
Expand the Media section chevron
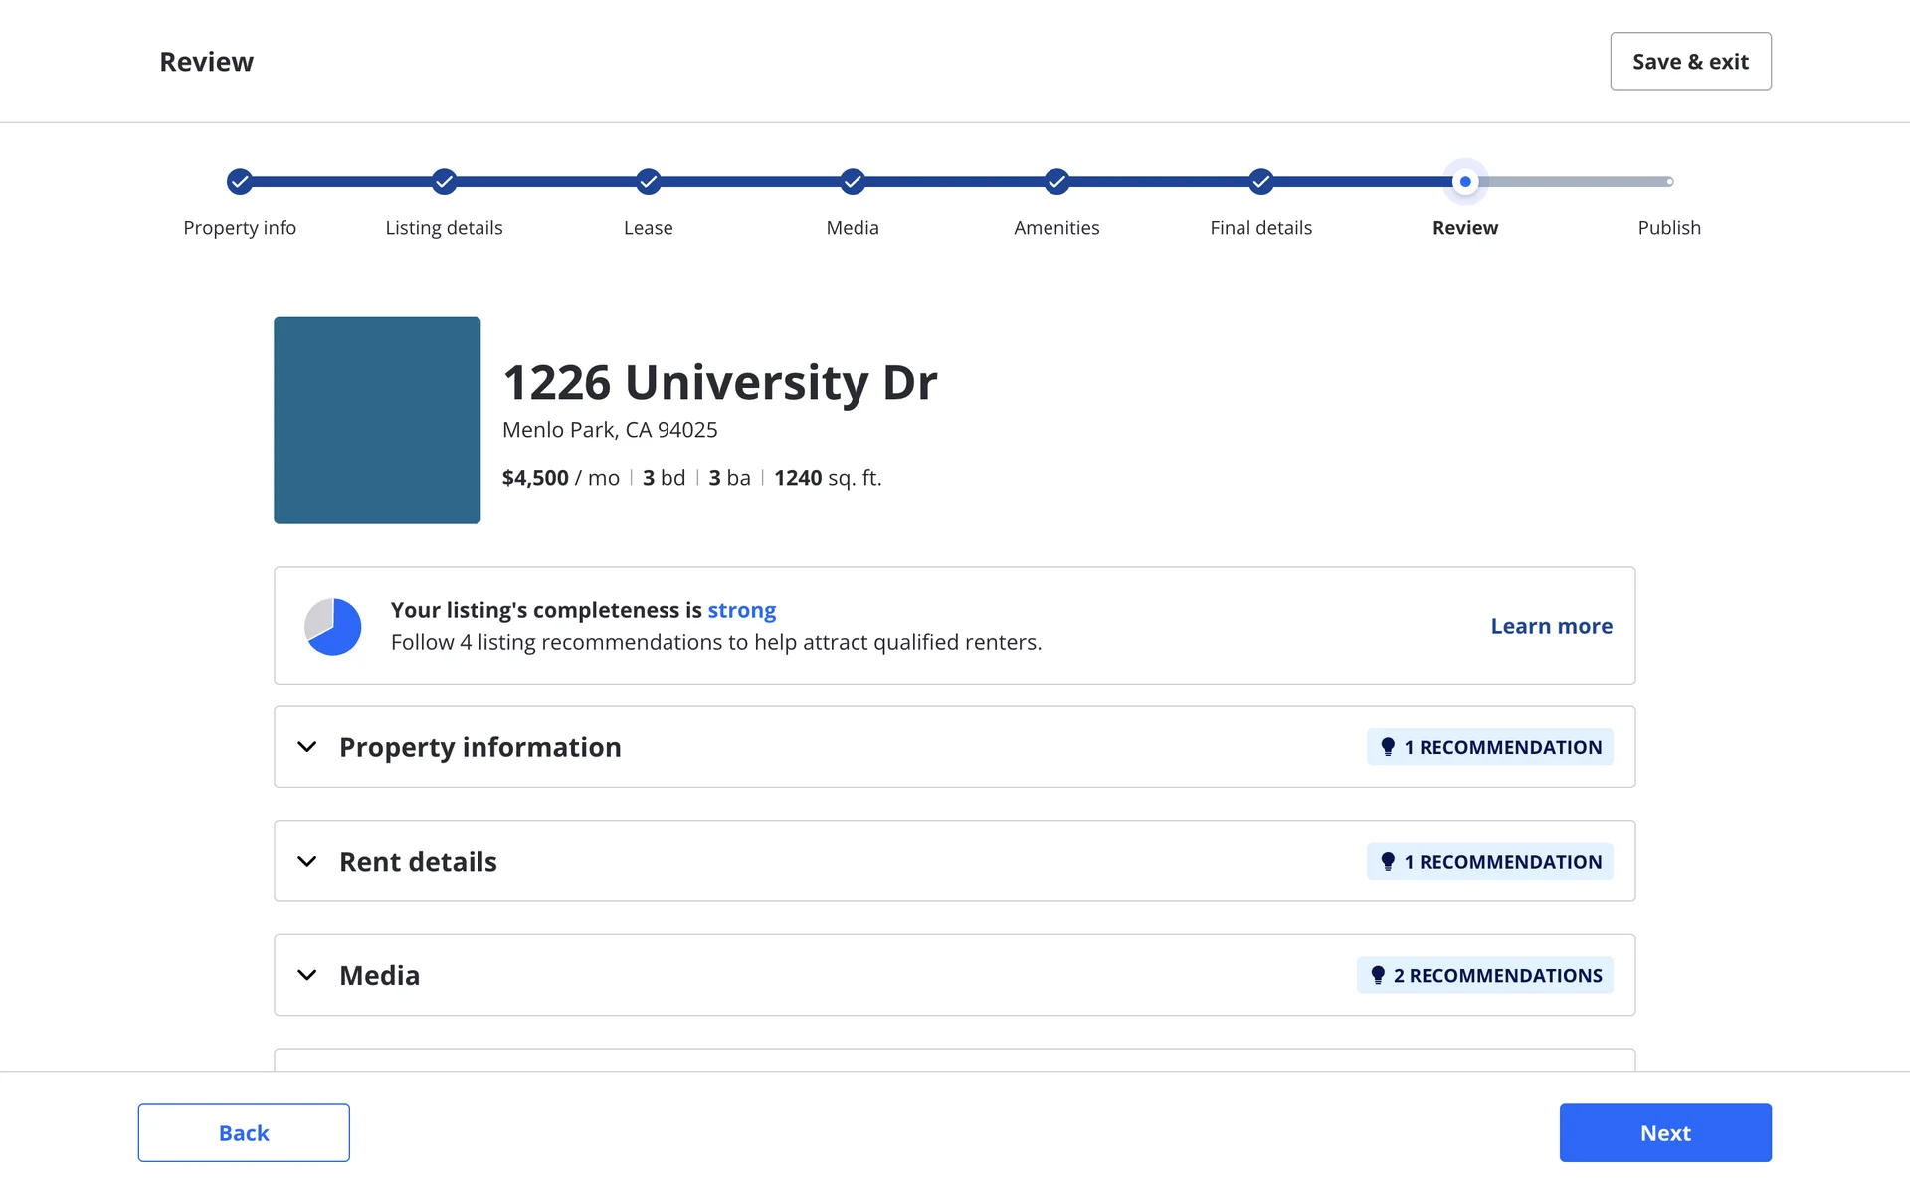[307, 975]
